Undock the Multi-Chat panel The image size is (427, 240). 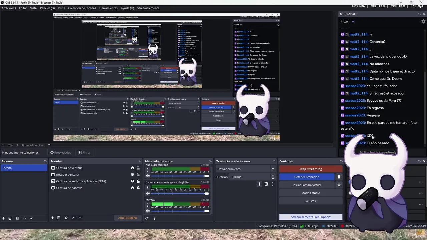tap(419, 14)
